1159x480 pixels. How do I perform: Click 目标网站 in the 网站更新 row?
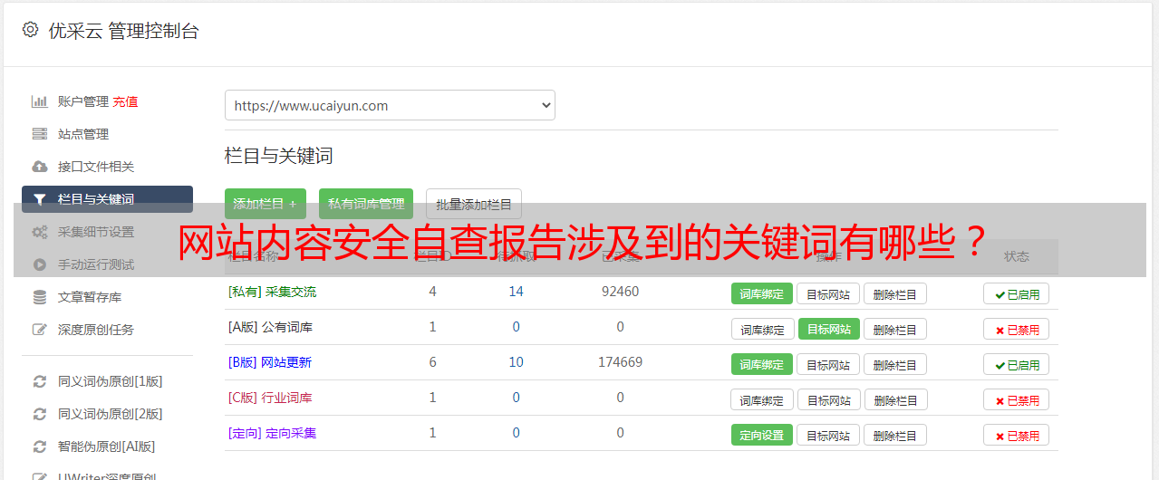pos(828,364)
